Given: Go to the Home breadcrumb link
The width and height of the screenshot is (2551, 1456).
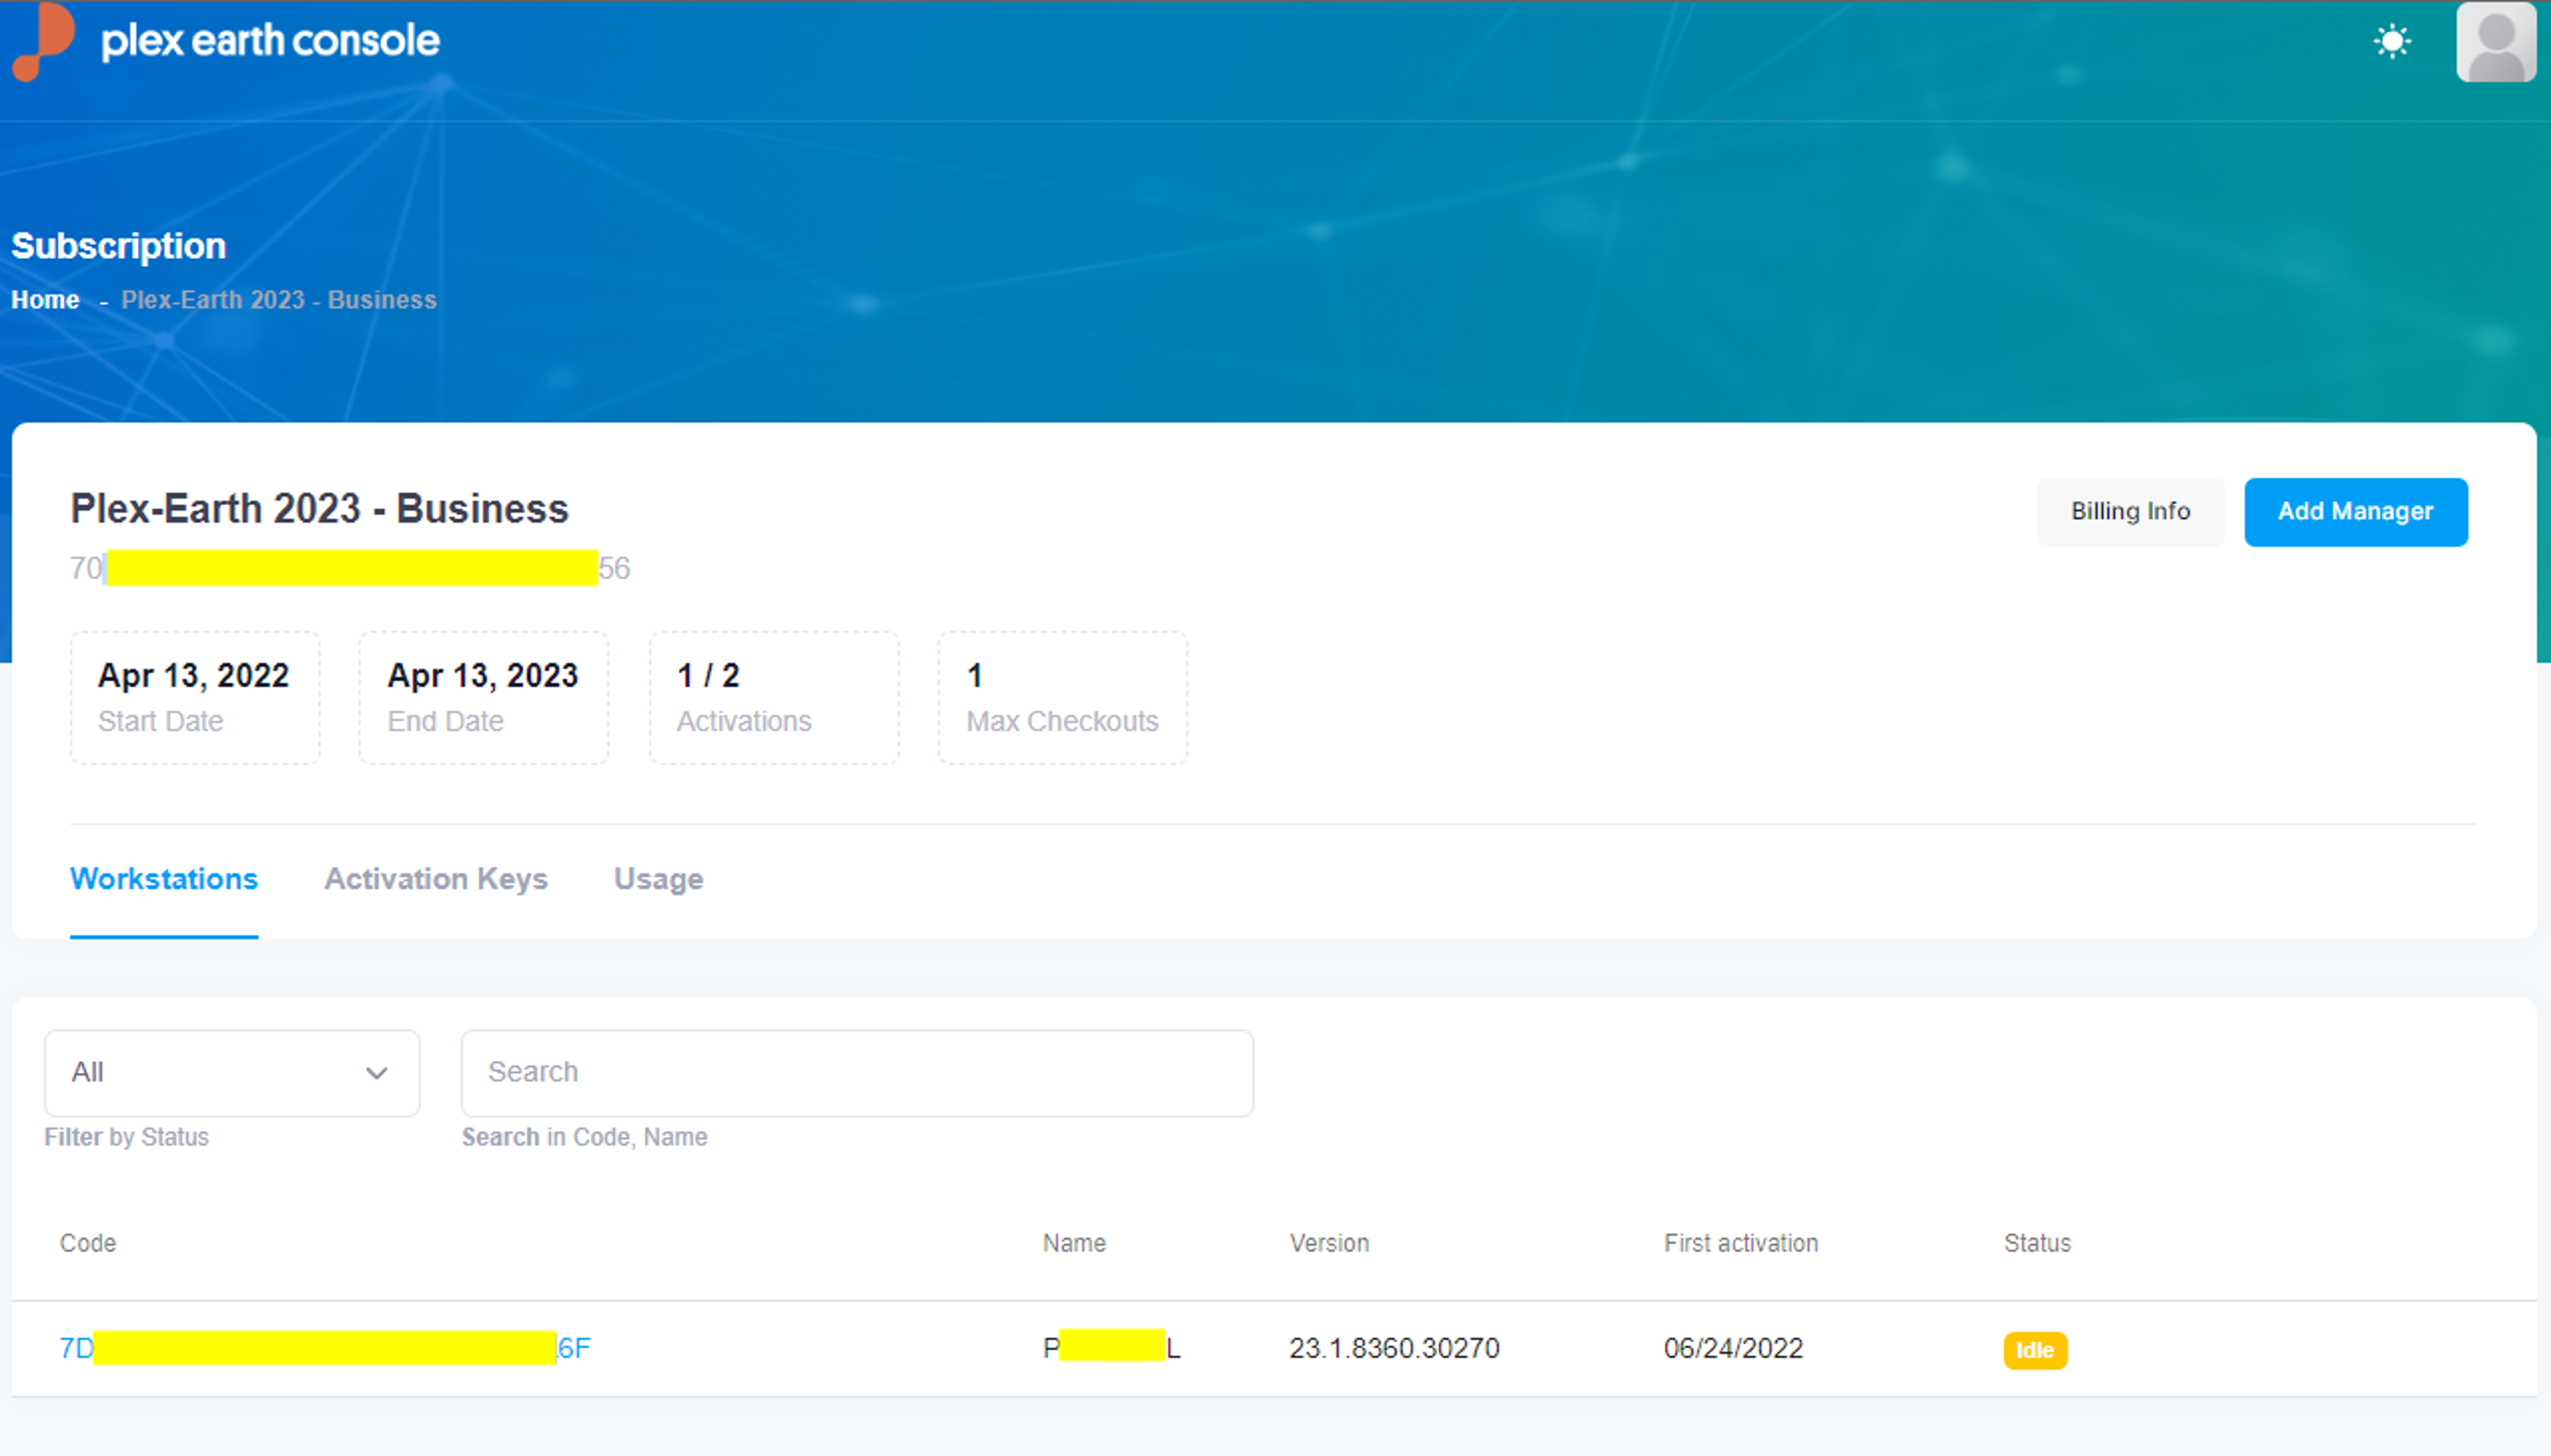Looking at the screenshot, I should point(45,300).
